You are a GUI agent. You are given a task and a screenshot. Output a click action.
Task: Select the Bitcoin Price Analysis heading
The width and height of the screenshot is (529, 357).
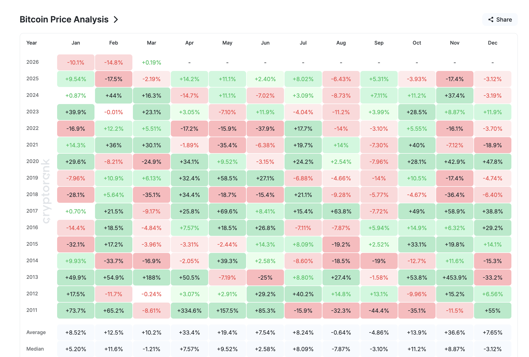pos(64,19)
